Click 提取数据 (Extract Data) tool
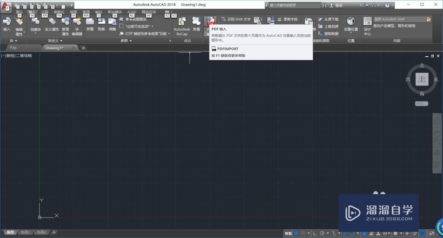443x238 pixels. 328,33
